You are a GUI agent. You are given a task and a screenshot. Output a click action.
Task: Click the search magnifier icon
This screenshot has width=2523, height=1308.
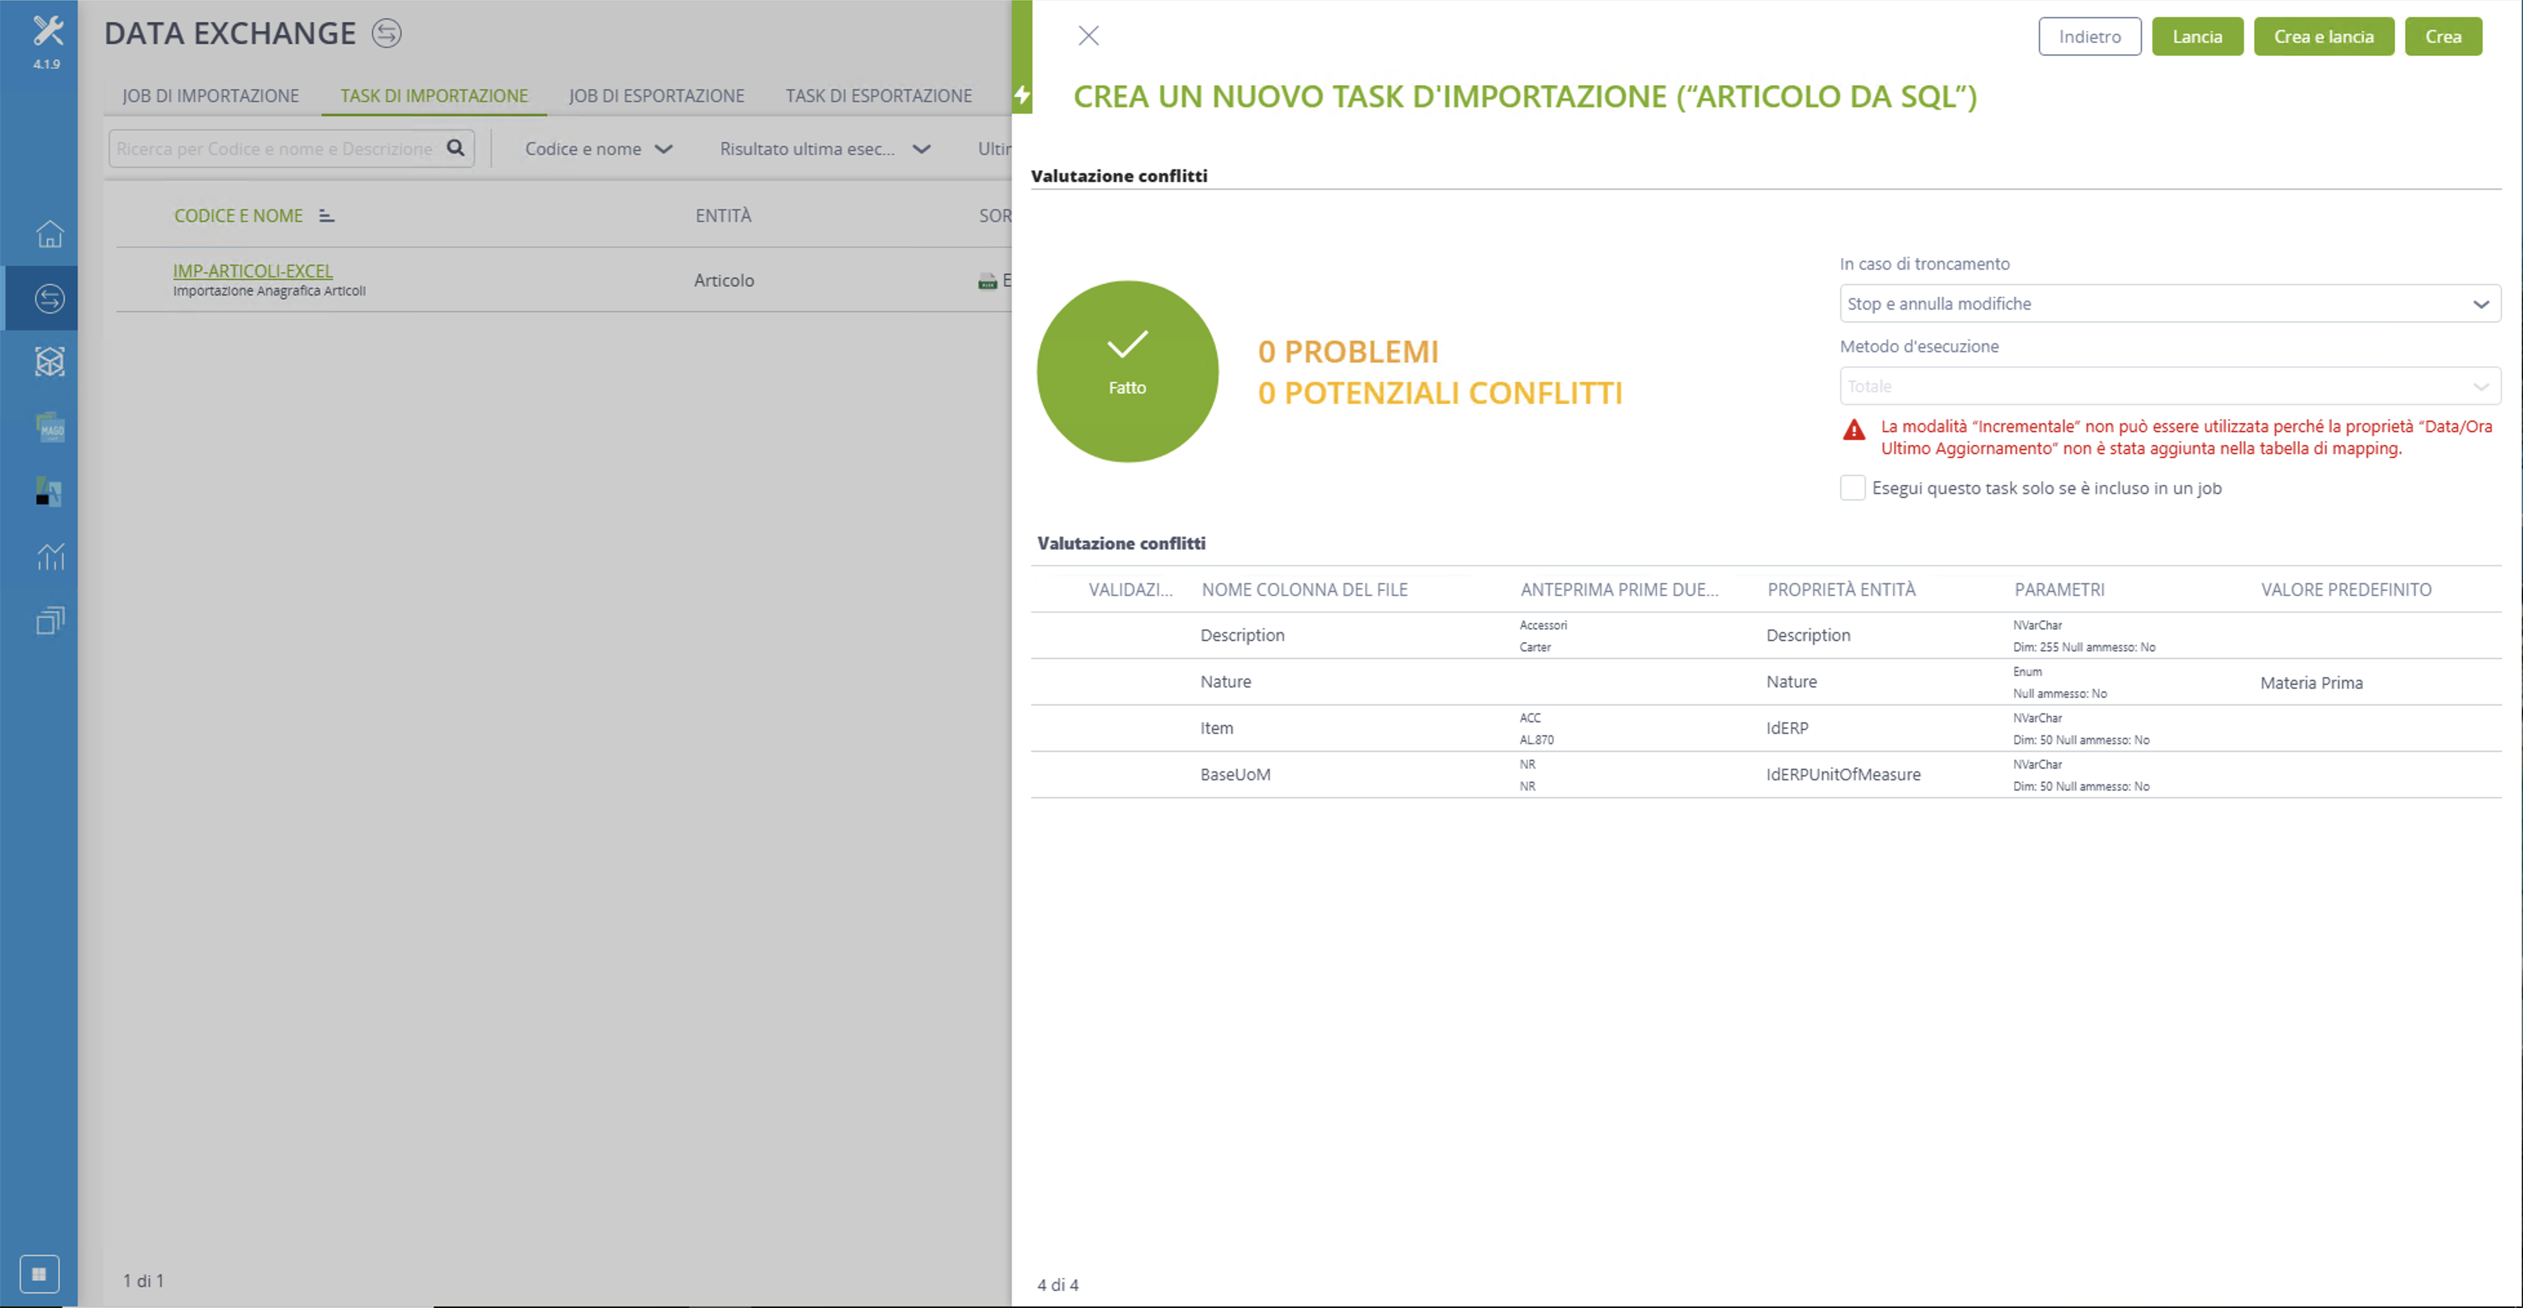click(456, 148)
